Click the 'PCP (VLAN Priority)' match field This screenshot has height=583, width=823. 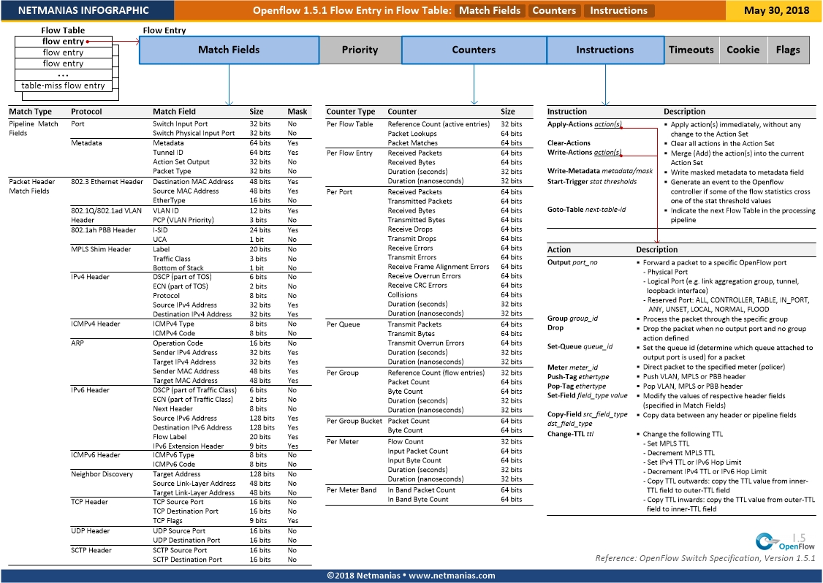[x=183, y=220]
